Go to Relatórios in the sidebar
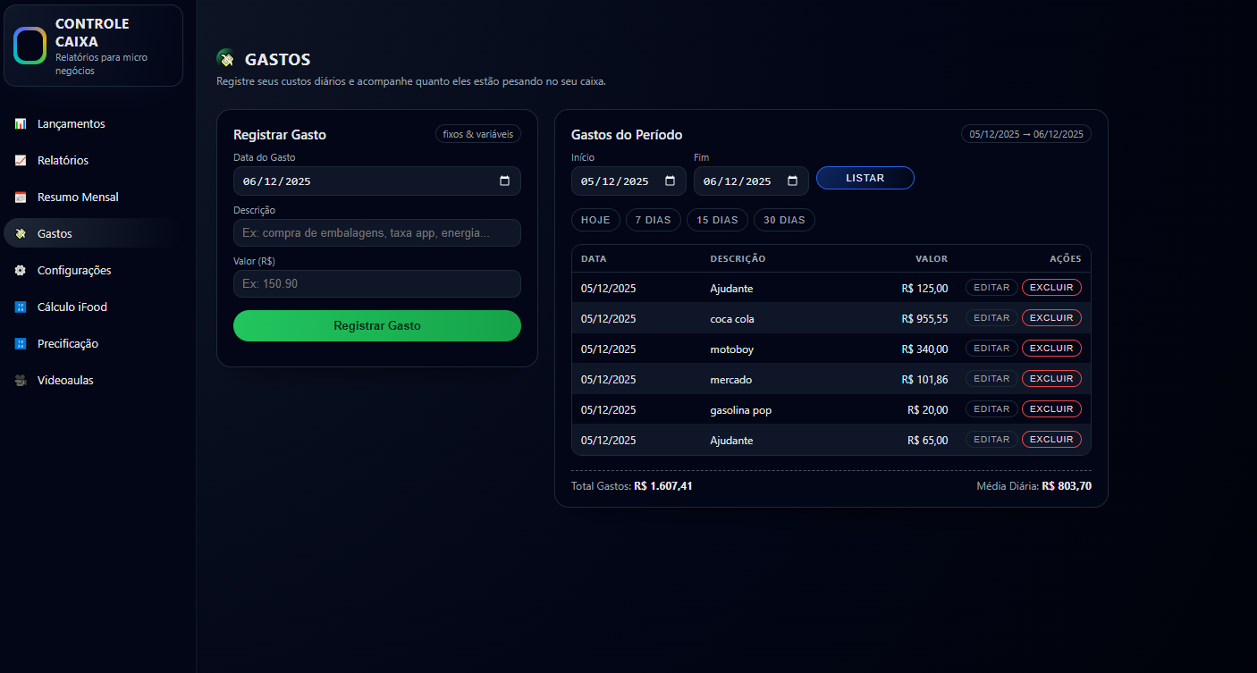Image resolution: width=1257 pixels, height=673 pixels. pyautogui.click(x=63, y=161)
